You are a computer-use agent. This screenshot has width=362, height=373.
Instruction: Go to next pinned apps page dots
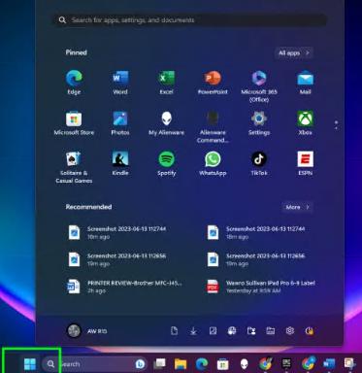point(336,125)
